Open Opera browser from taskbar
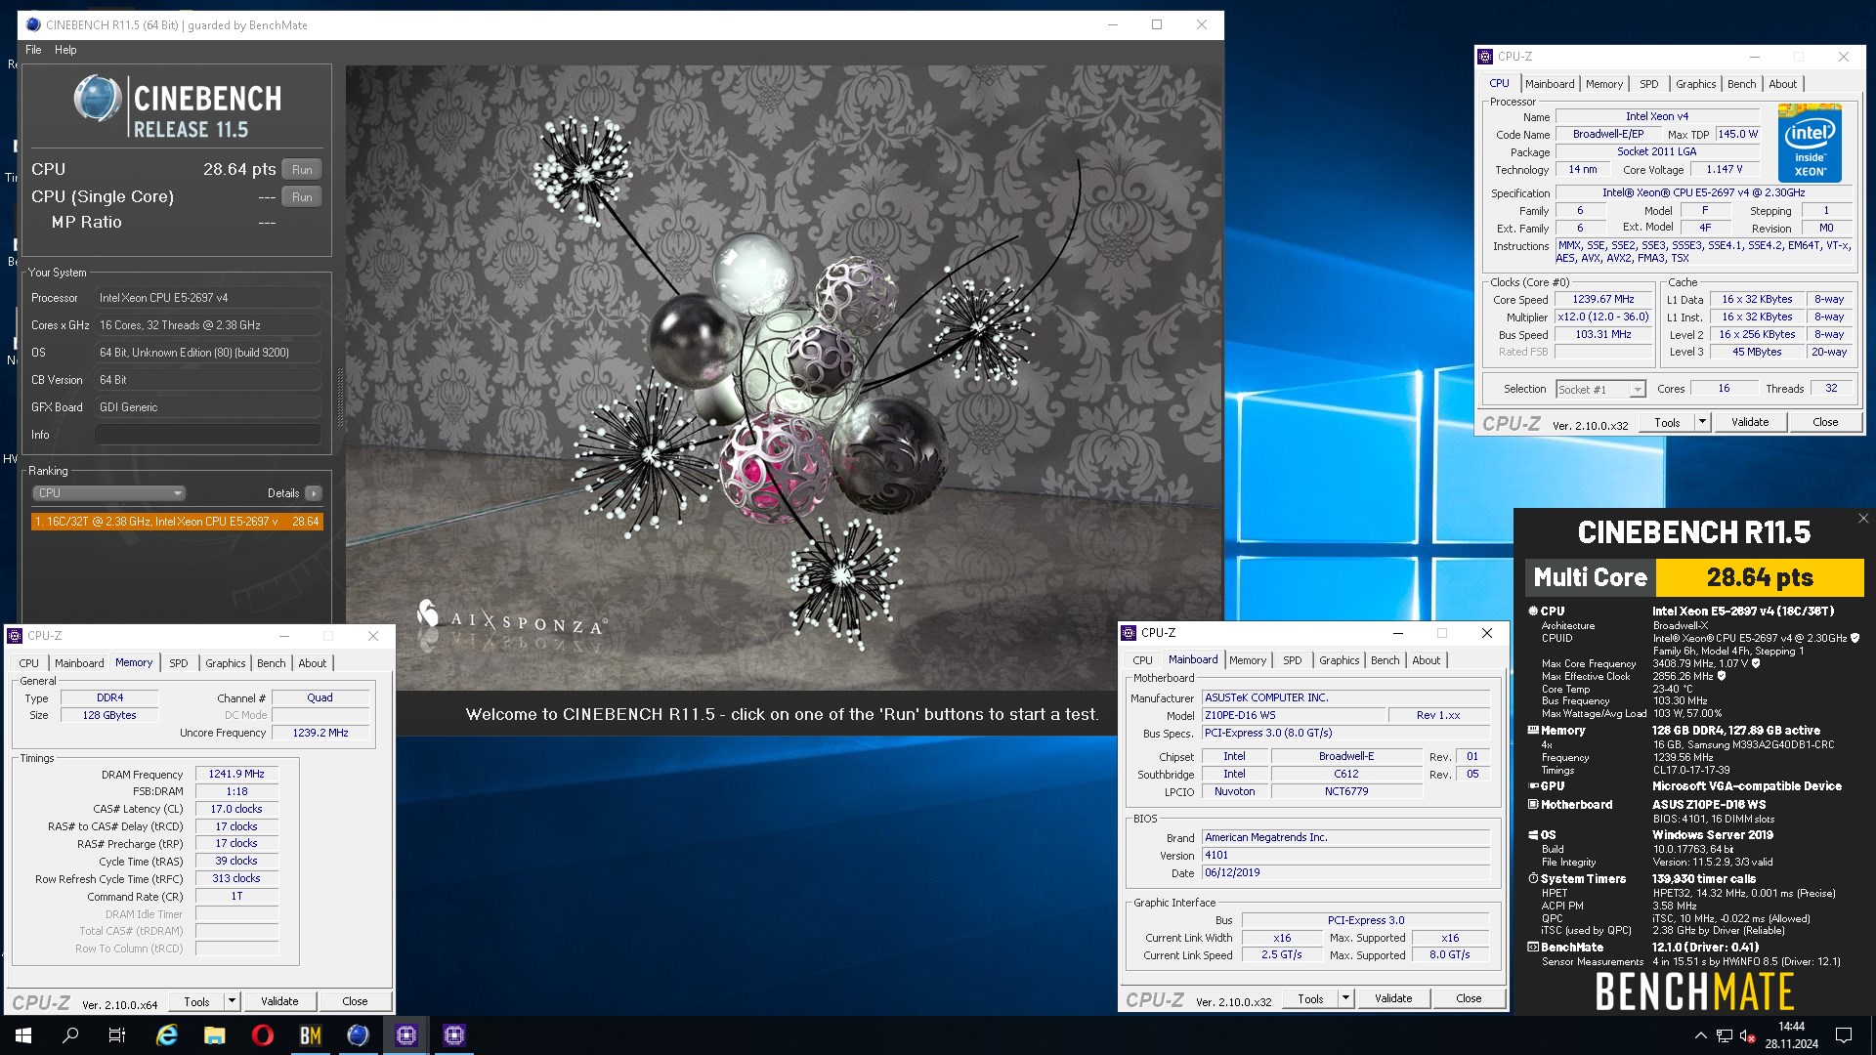This screenshot has height=1055, width=1876. 263,1035
